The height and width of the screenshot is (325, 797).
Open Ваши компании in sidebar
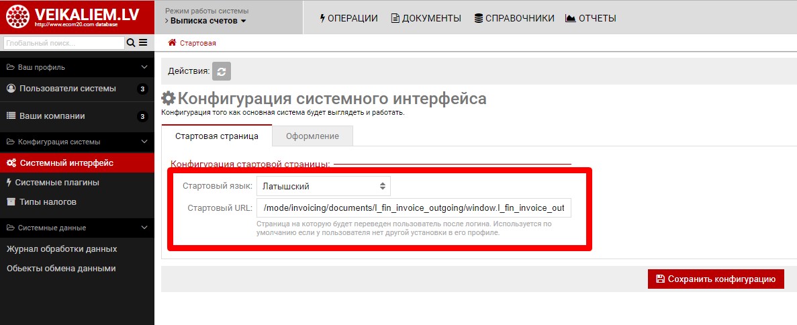(x=52, y=115)
